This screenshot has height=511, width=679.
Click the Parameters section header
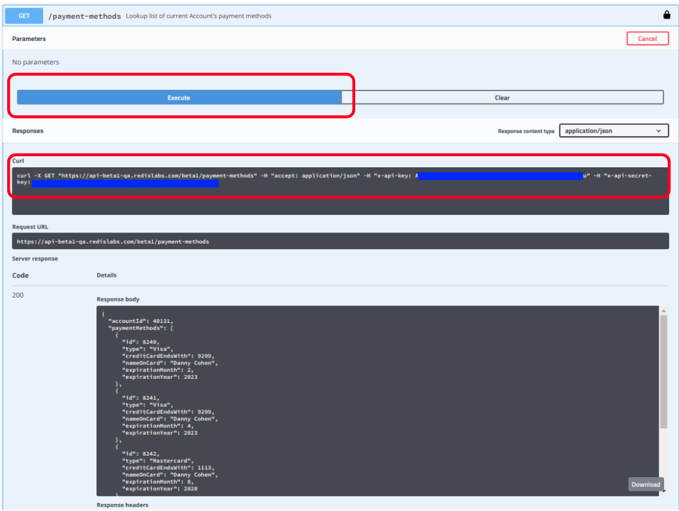click(x=29, y=39)
